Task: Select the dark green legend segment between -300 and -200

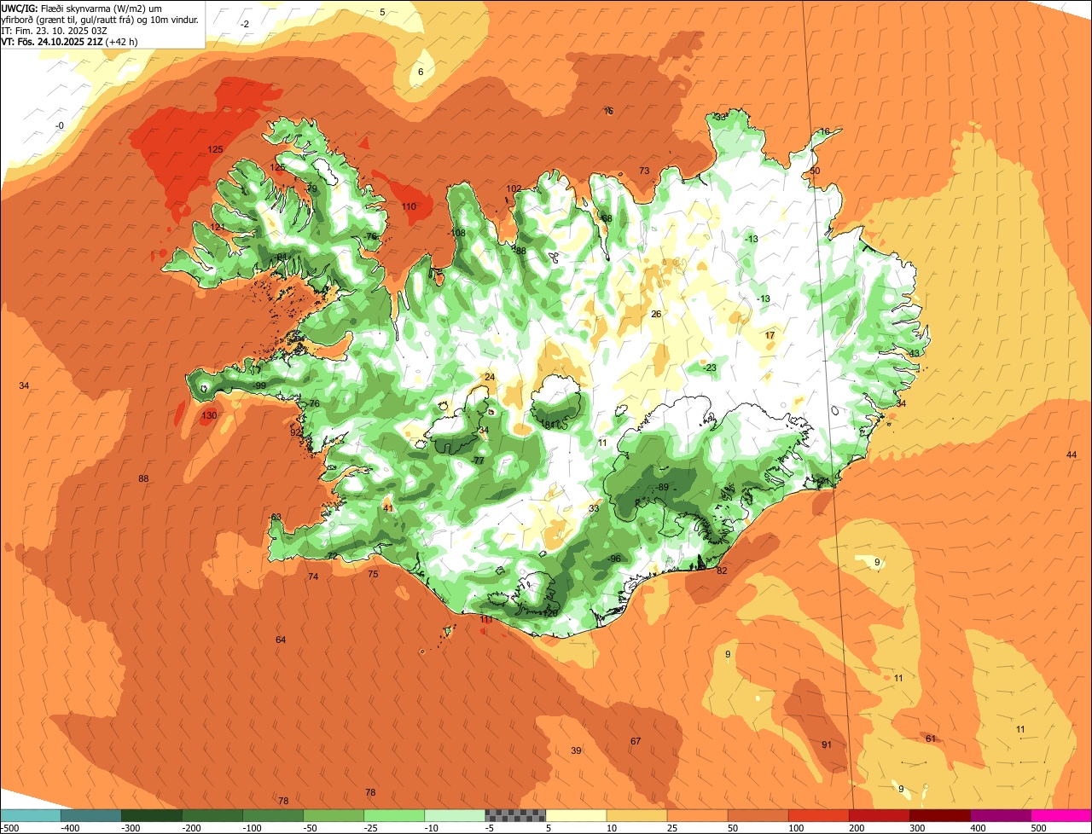Action: pos(151,815)
